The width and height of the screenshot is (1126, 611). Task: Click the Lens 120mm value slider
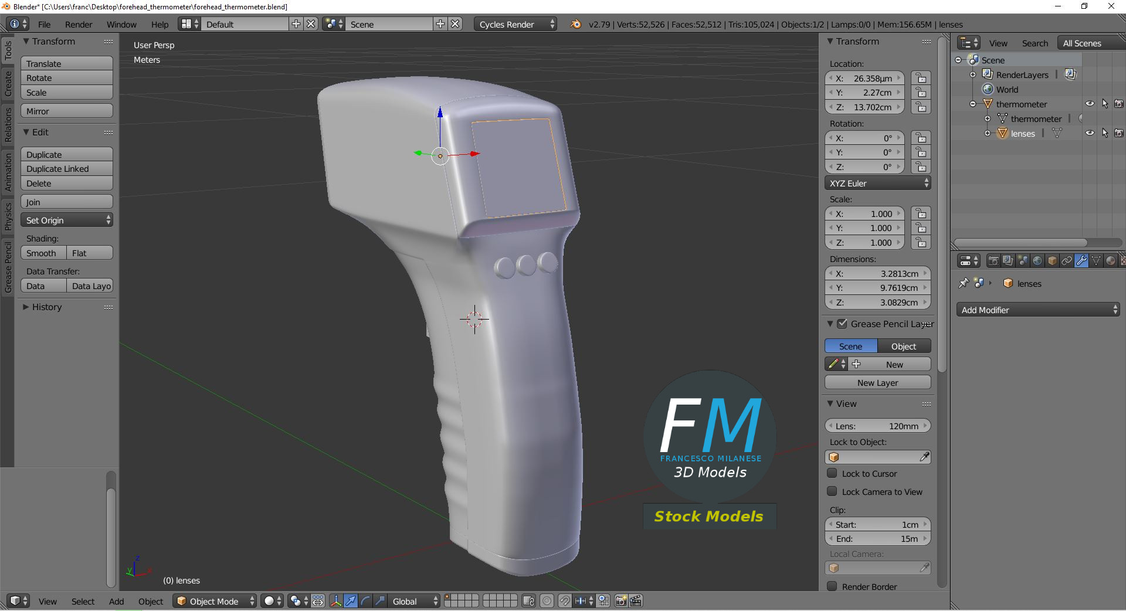[x=877, y=426]
